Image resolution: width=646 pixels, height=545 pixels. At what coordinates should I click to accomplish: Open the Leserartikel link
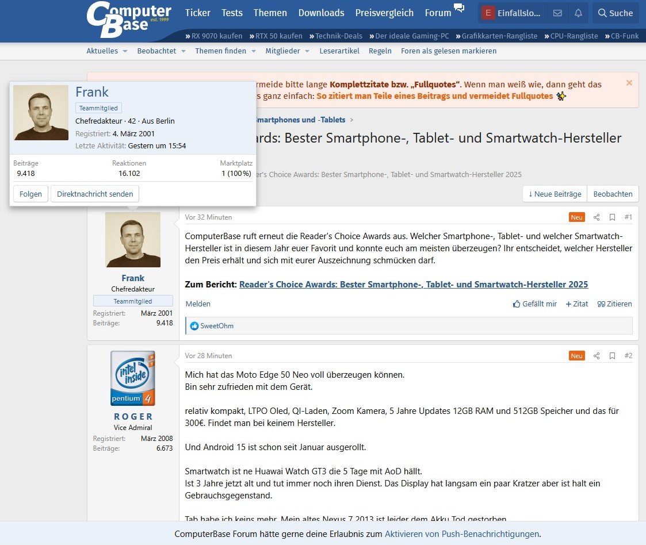pos(339,51)
